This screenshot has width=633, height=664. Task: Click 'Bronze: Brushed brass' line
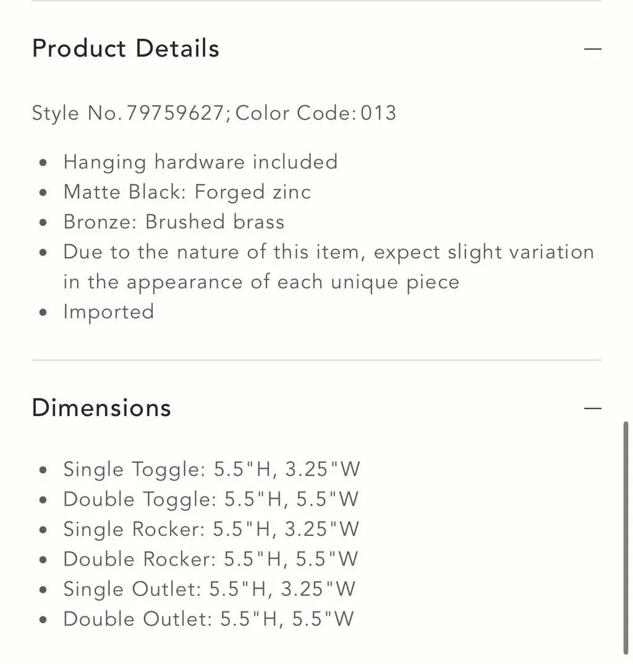(x=174, y=222)
